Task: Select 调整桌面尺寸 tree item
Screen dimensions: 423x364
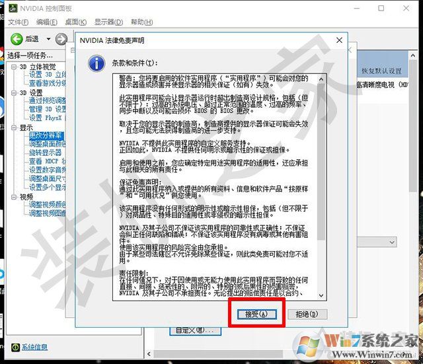Action: [x=47, y=178]
